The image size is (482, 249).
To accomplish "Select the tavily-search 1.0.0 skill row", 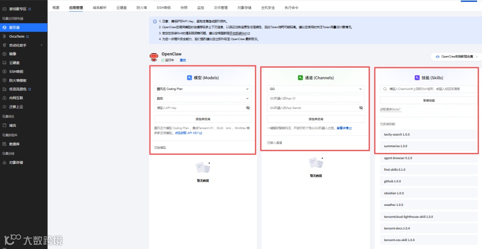I will (429, 134).
